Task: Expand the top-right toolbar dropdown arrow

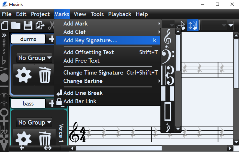Action: [x=231, y=25]
